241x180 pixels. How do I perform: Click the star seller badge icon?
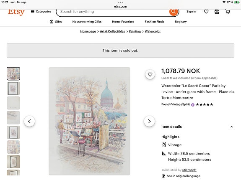point(193,105)
